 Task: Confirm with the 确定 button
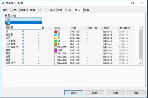(74, 93)
